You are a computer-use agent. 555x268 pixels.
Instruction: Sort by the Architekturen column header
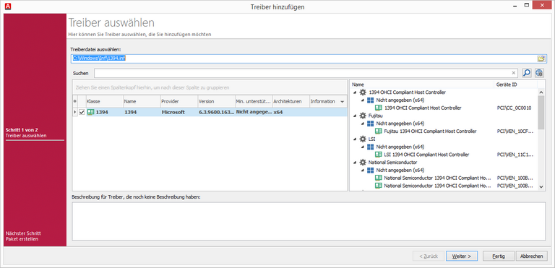click(x=291, y=101)
